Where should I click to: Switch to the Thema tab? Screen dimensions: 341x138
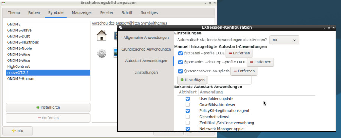[x=14, y=13]
